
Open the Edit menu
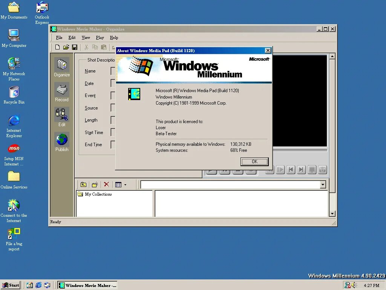(72, 37)
